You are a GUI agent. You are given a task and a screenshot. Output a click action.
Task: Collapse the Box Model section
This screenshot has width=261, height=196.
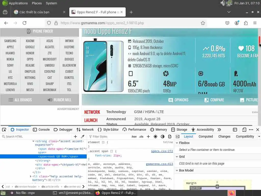177,170
